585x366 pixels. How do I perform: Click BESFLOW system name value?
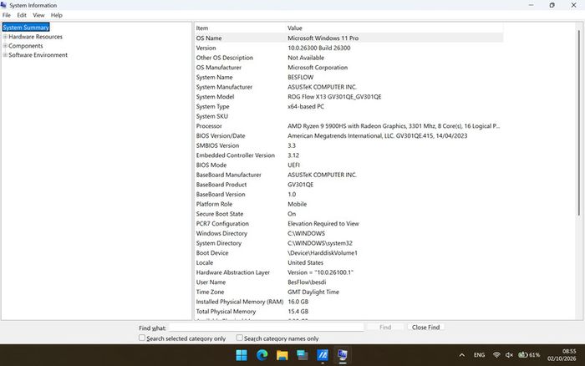(301, 77)
